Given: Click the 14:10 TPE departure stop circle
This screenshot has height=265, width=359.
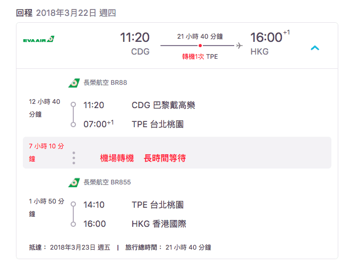Looking at the screenshot, I should [x=73, y=204].
